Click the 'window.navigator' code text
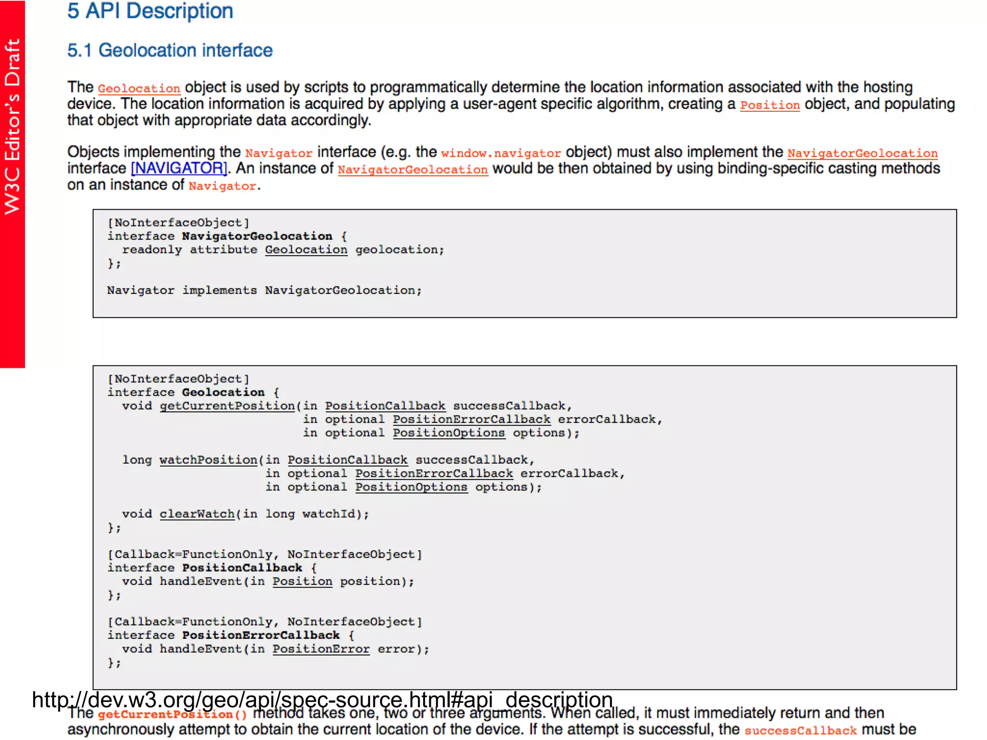 [501, 153]
